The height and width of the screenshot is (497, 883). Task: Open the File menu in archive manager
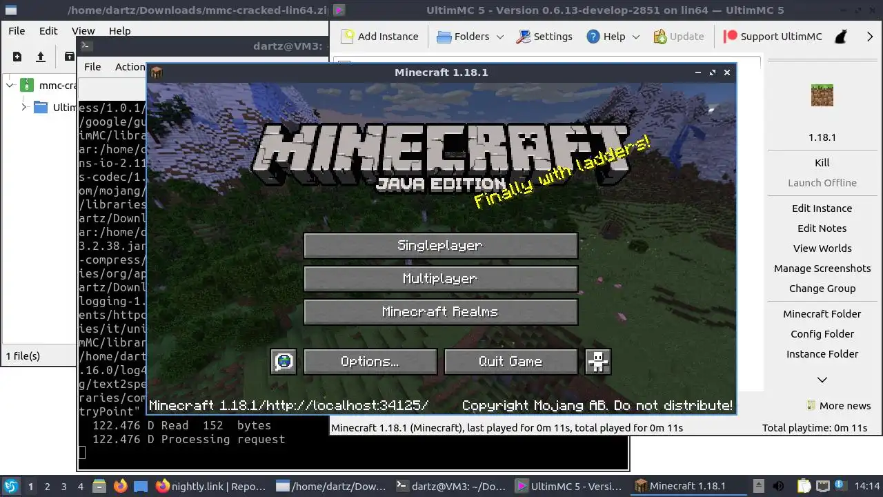(17, 31)
